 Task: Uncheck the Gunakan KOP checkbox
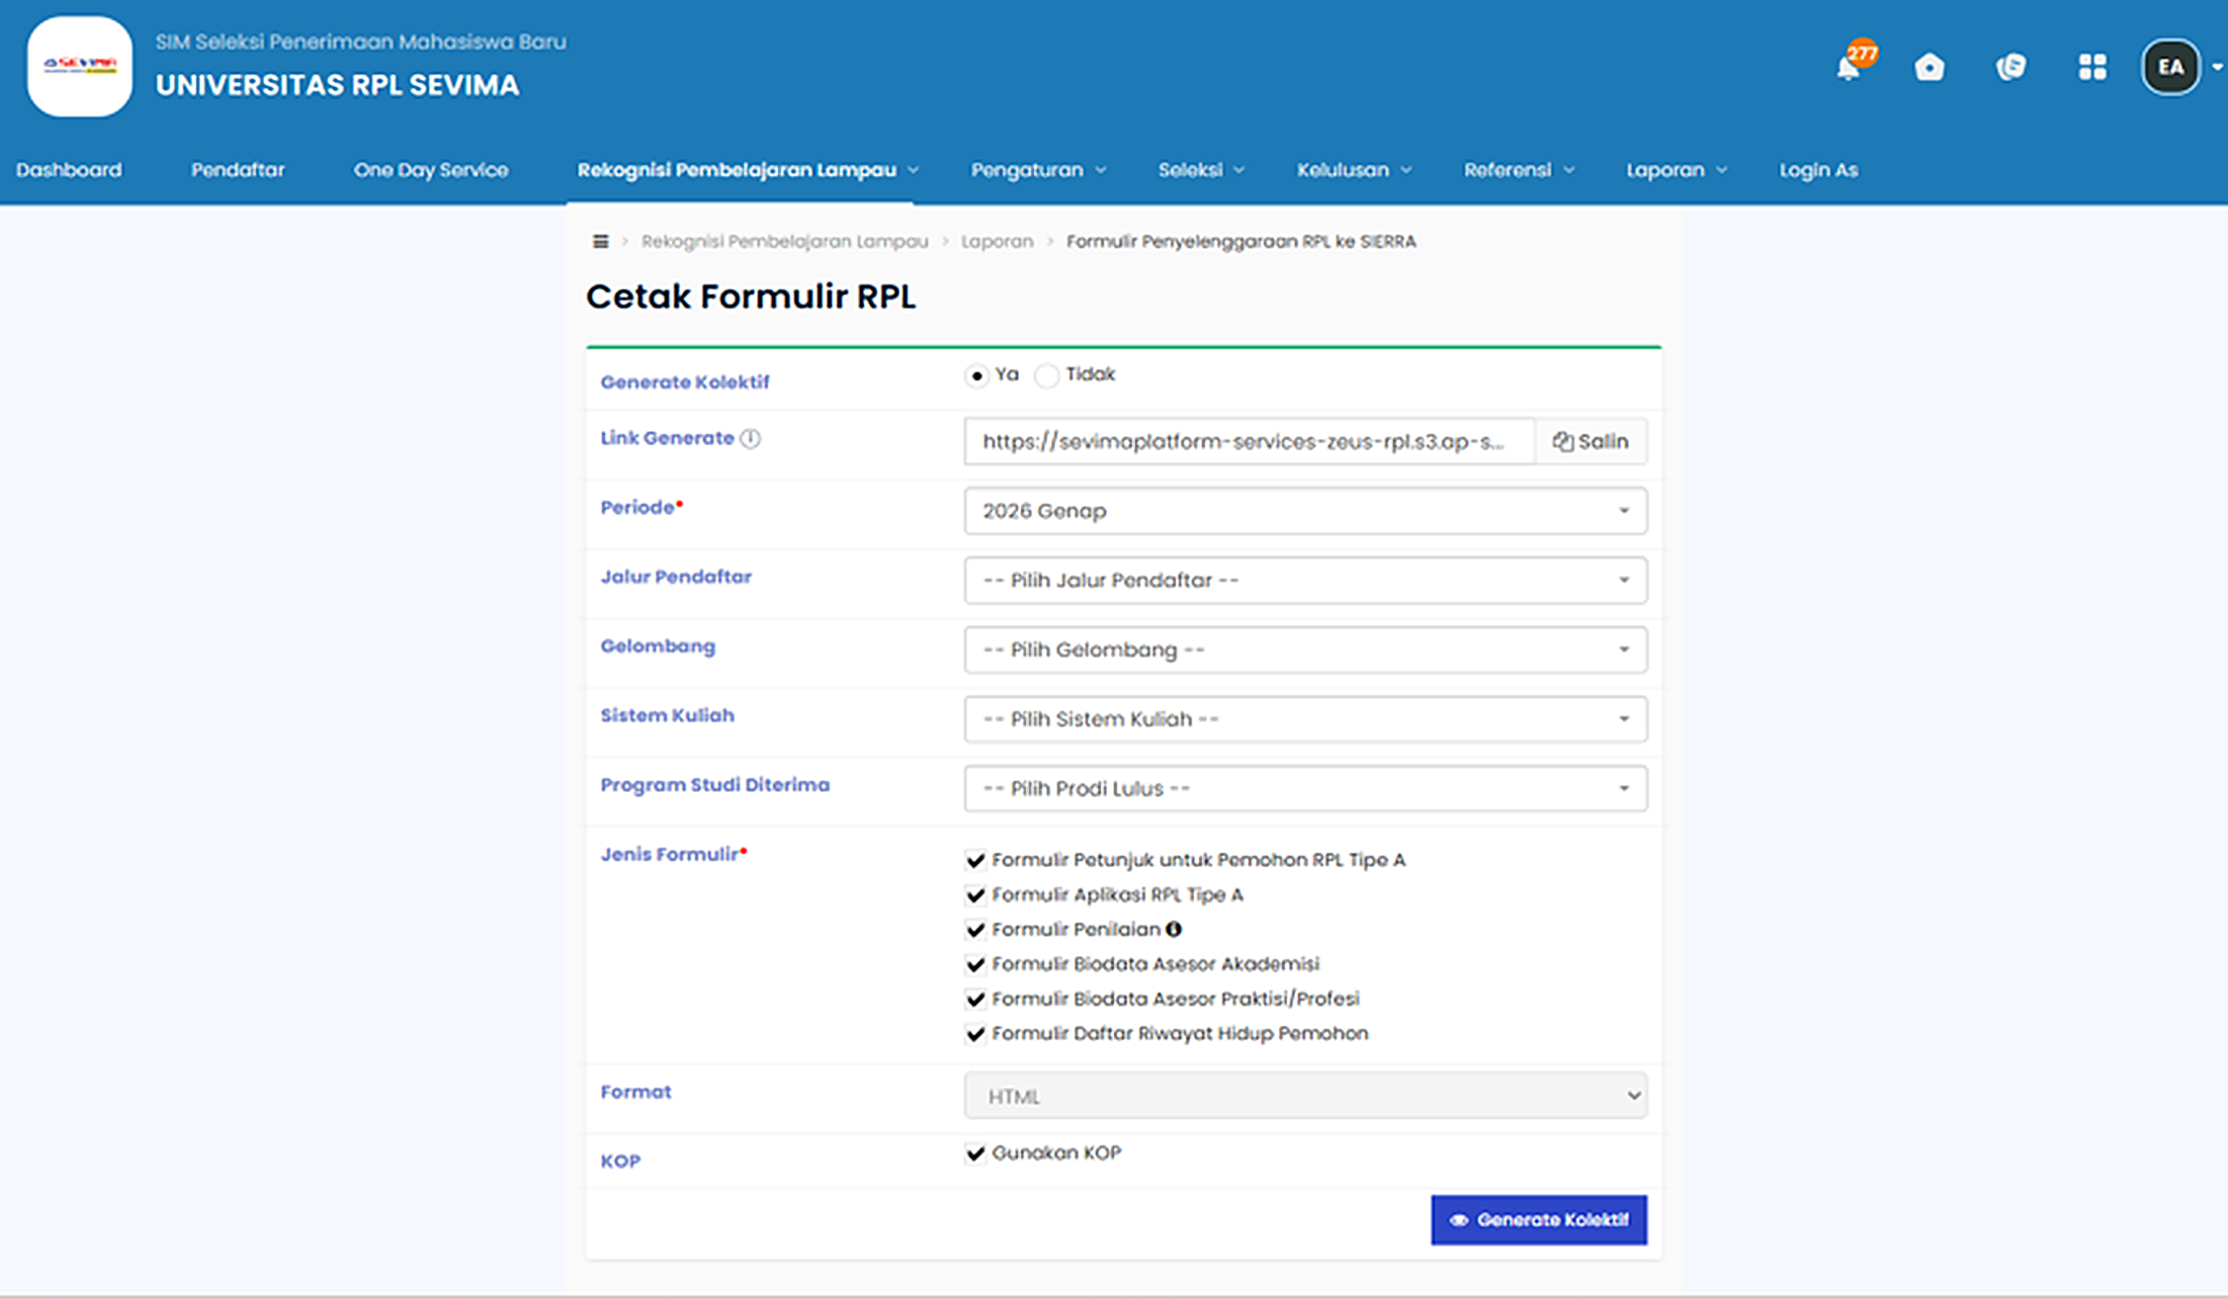pos(976,1153)
